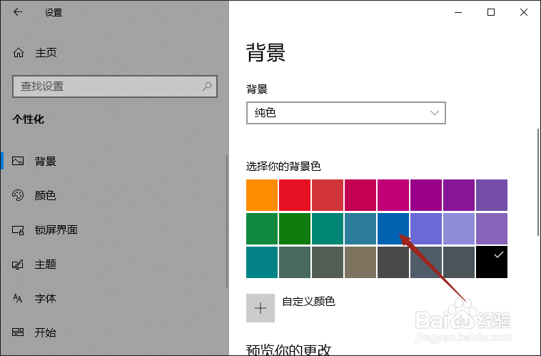The width and height of the screenshot is (541, 356).
Task: Click the back arrow in Settings
Action: click(18, 12)
